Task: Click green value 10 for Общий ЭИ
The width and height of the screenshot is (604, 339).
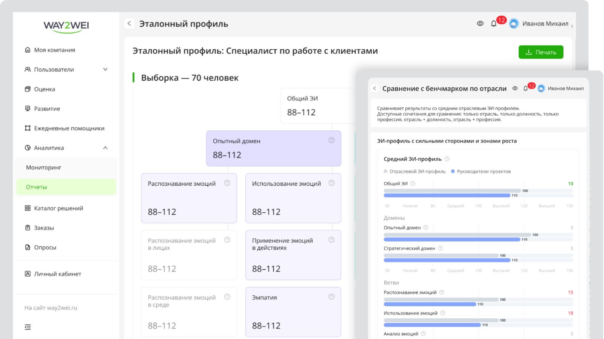Action: [x=570, y=183]
